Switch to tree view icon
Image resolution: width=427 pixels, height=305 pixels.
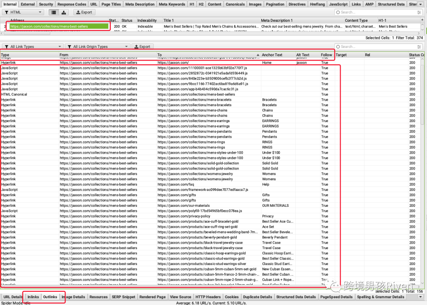point(64,12)
